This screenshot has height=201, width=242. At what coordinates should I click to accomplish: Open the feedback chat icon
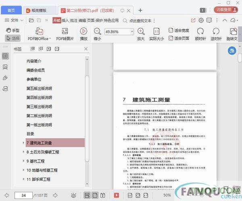209,20
